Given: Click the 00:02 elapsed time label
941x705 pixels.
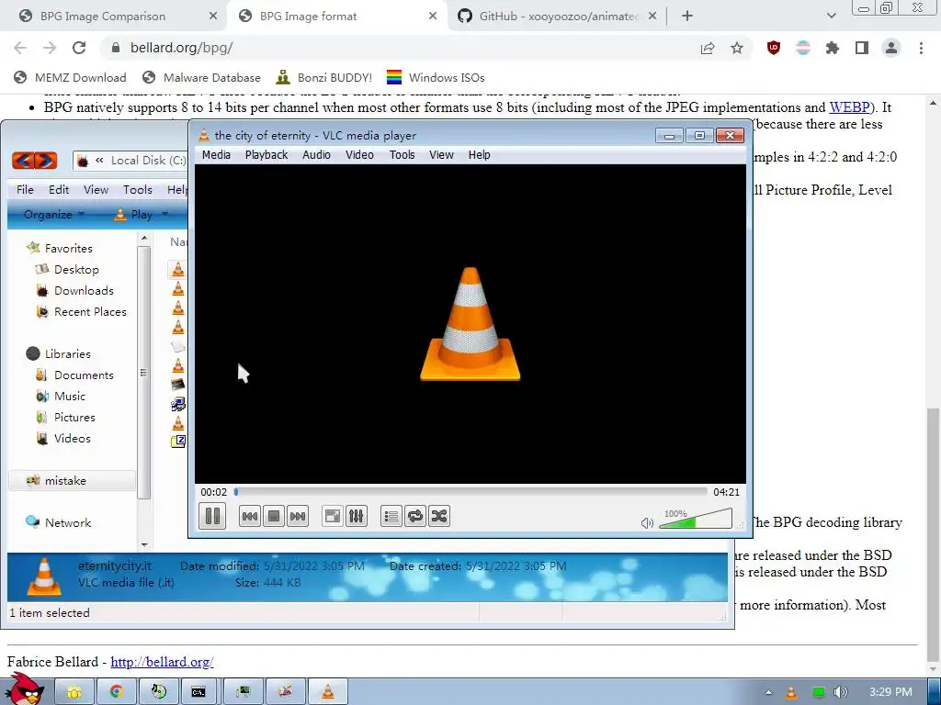Looking at the screenshot, I should (x=213, y=492).
